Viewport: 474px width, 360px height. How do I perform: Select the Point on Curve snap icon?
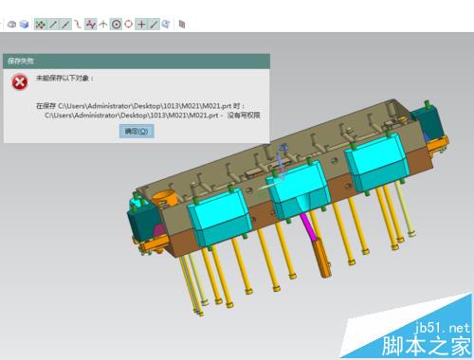[154, 25]
